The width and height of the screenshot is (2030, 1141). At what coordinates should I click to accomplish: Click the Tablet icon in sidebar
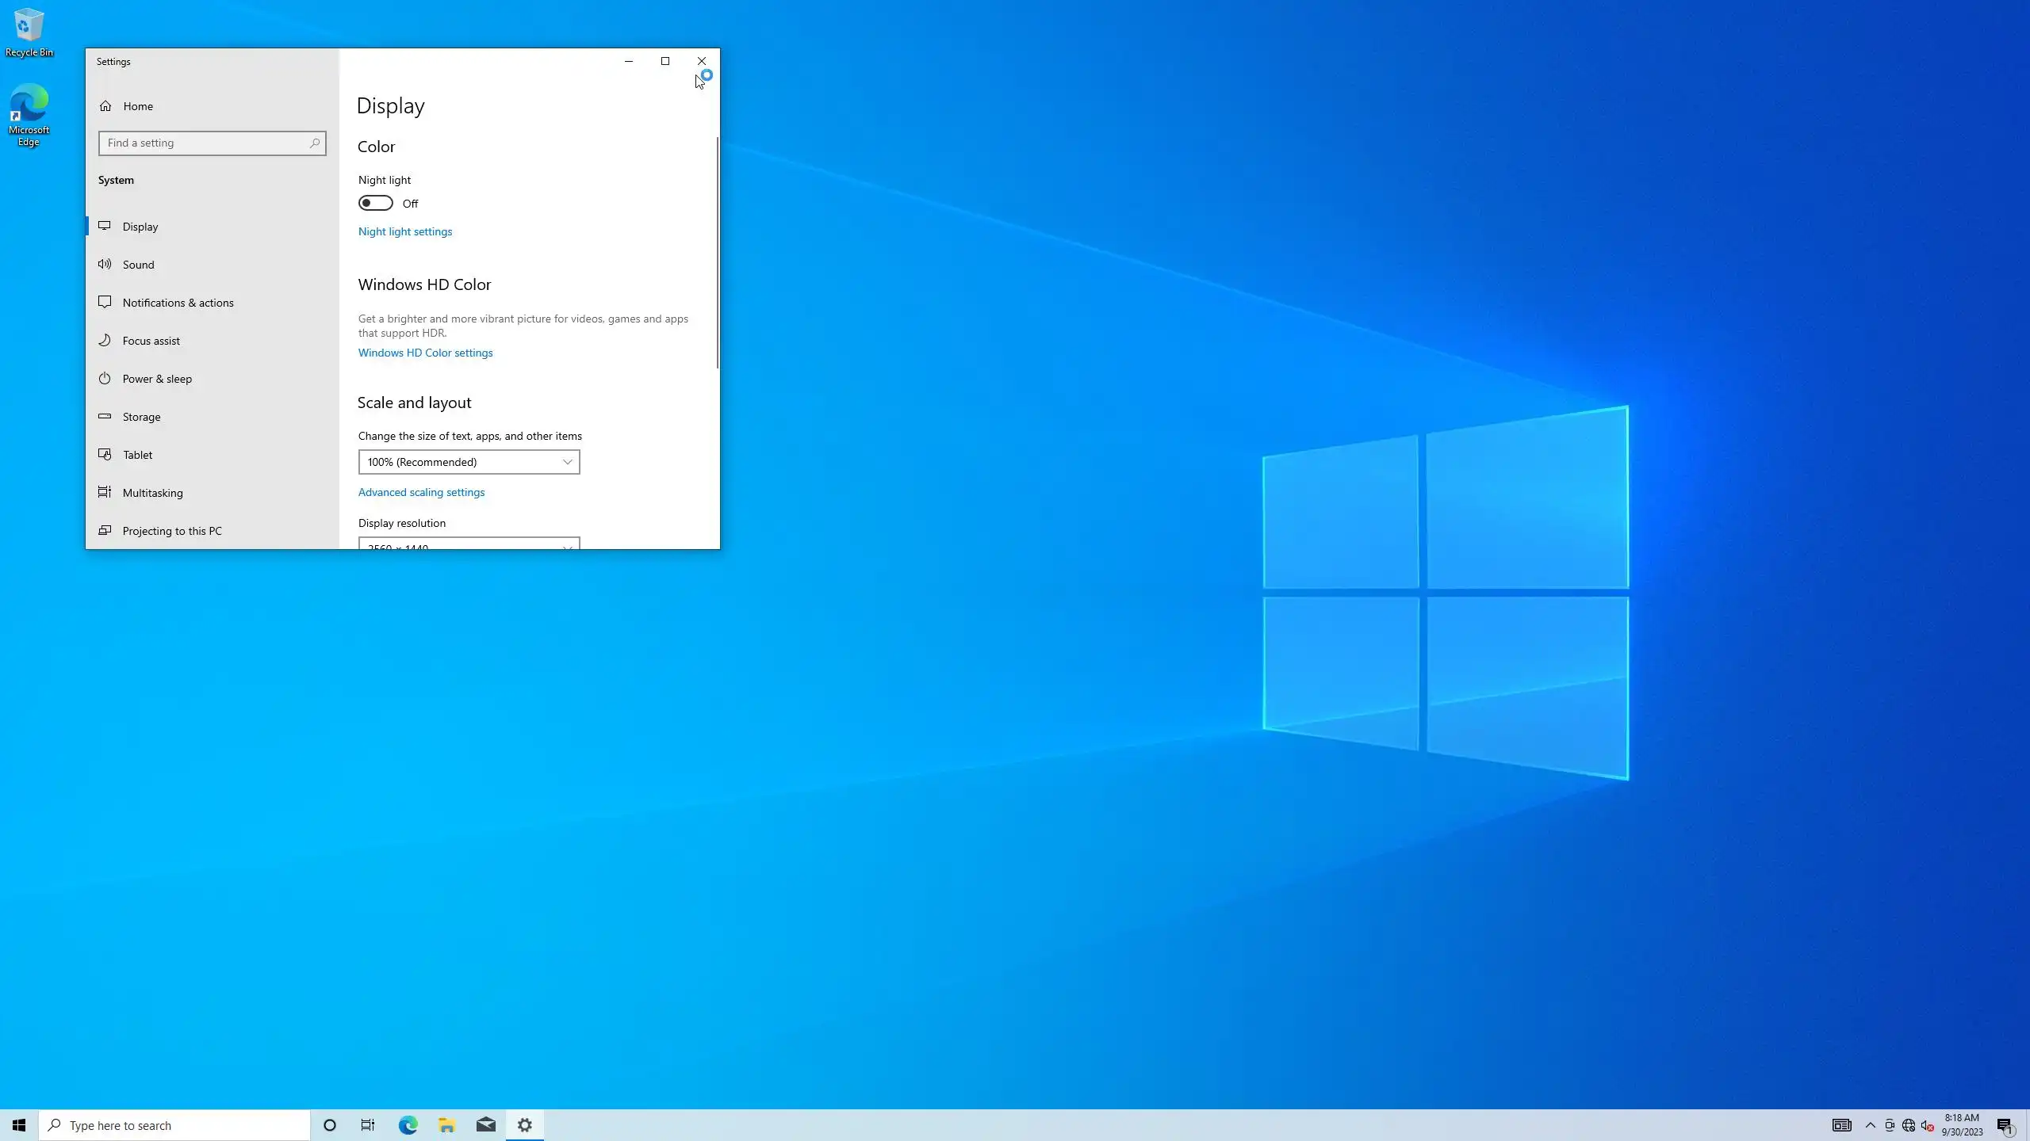pyautogui.click(x=105, y=455)
